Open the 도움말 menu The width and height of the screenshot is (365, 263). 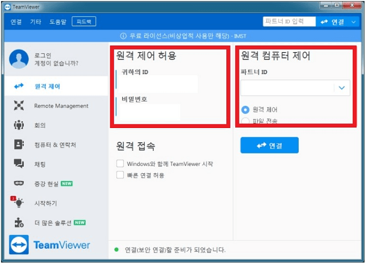coord(58,22)
